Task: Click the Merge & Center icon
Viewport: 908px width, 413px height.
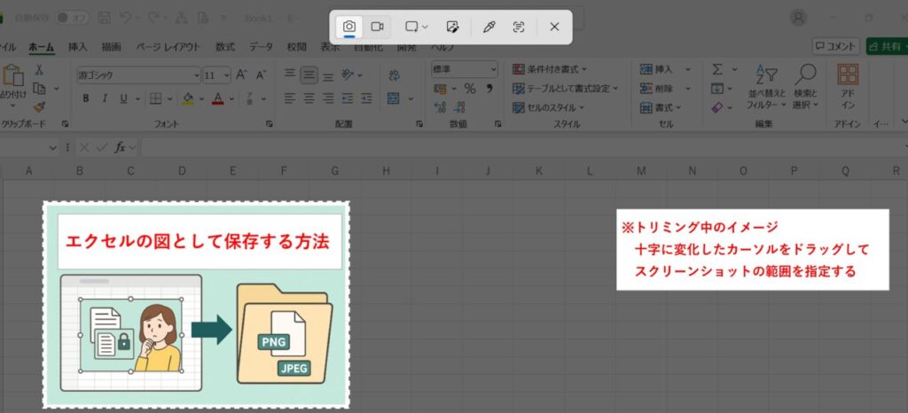Action: click(x=395, y=98)
